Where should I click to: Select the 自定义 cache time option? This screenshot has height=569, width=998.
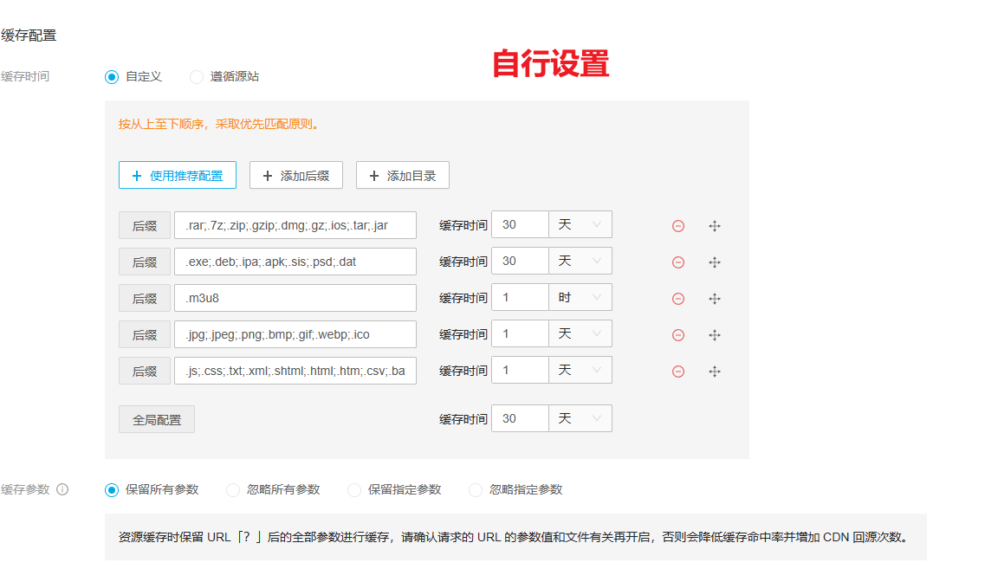112,76
